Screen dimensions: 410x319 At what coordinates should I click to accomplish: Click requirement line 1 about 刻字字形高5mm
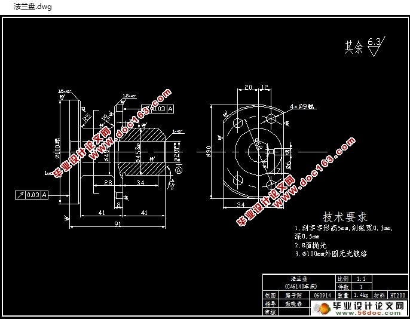point(343,228)
